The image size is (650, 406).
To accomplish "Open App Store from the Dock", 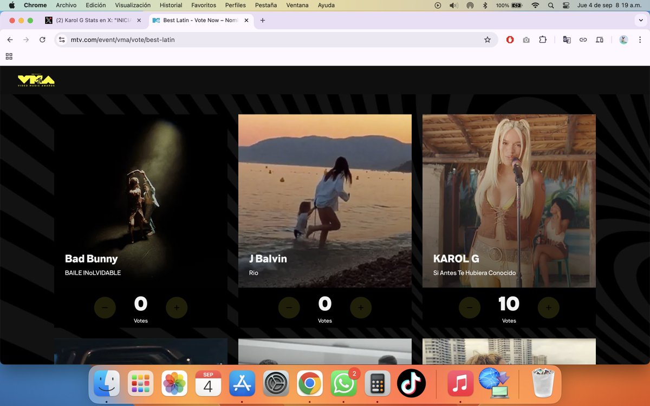I will click(242, 384).
